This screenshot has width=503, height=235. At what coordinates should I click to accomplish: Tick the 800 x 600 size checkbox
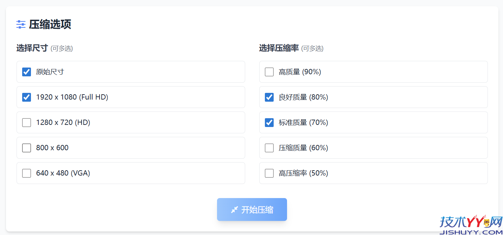coord(27,148)
